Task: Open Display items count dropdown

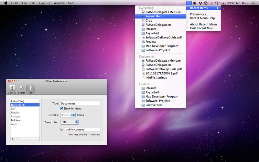Action: (x=68, y=115)
